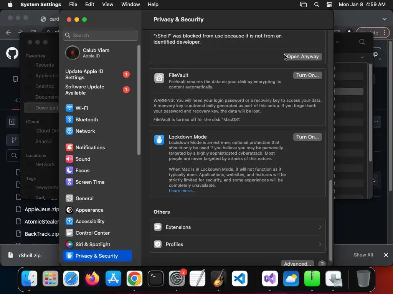Click AppleJeus.zip in GitHub file list
This screenshot has width=393, height=294.
click(41, 209)
